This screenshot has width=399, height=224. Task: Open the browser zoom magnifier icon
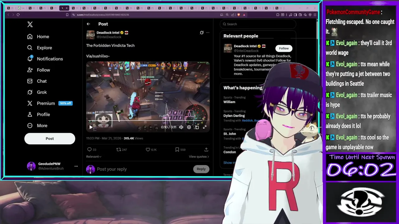227,15
